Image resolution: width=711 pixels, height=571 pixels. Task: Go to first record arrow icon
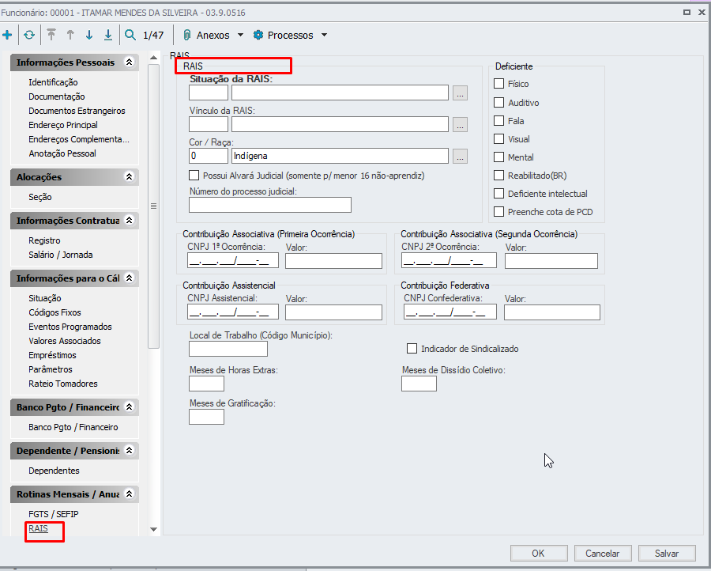[51, 35]
